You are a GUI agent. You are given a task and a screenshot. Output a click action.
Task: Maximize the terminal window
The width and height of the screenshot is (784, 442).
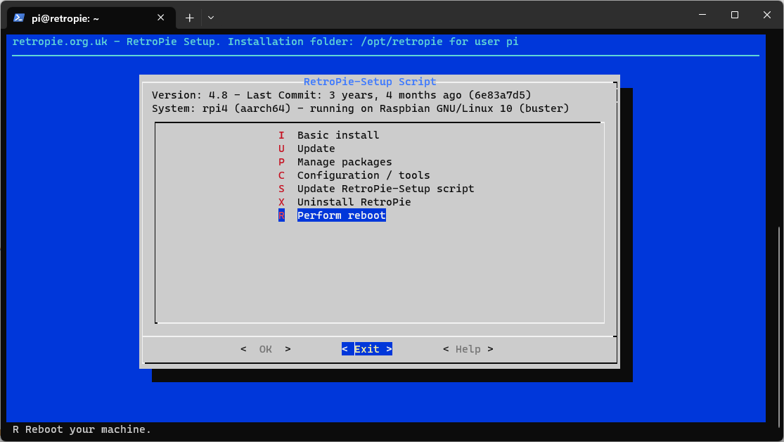[x=735, y=15]
